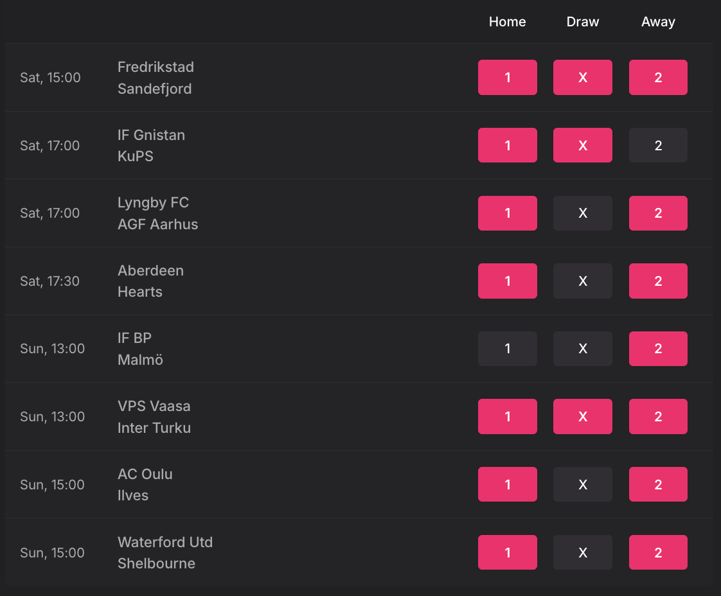This screenshot has width=721, height=596.
Task: Deselect draw in IF Gnistan vs KuPS
Action: pos(583,145)
